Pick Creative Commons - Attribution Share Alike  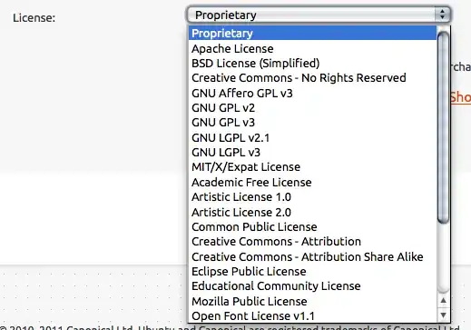(312, 256)
